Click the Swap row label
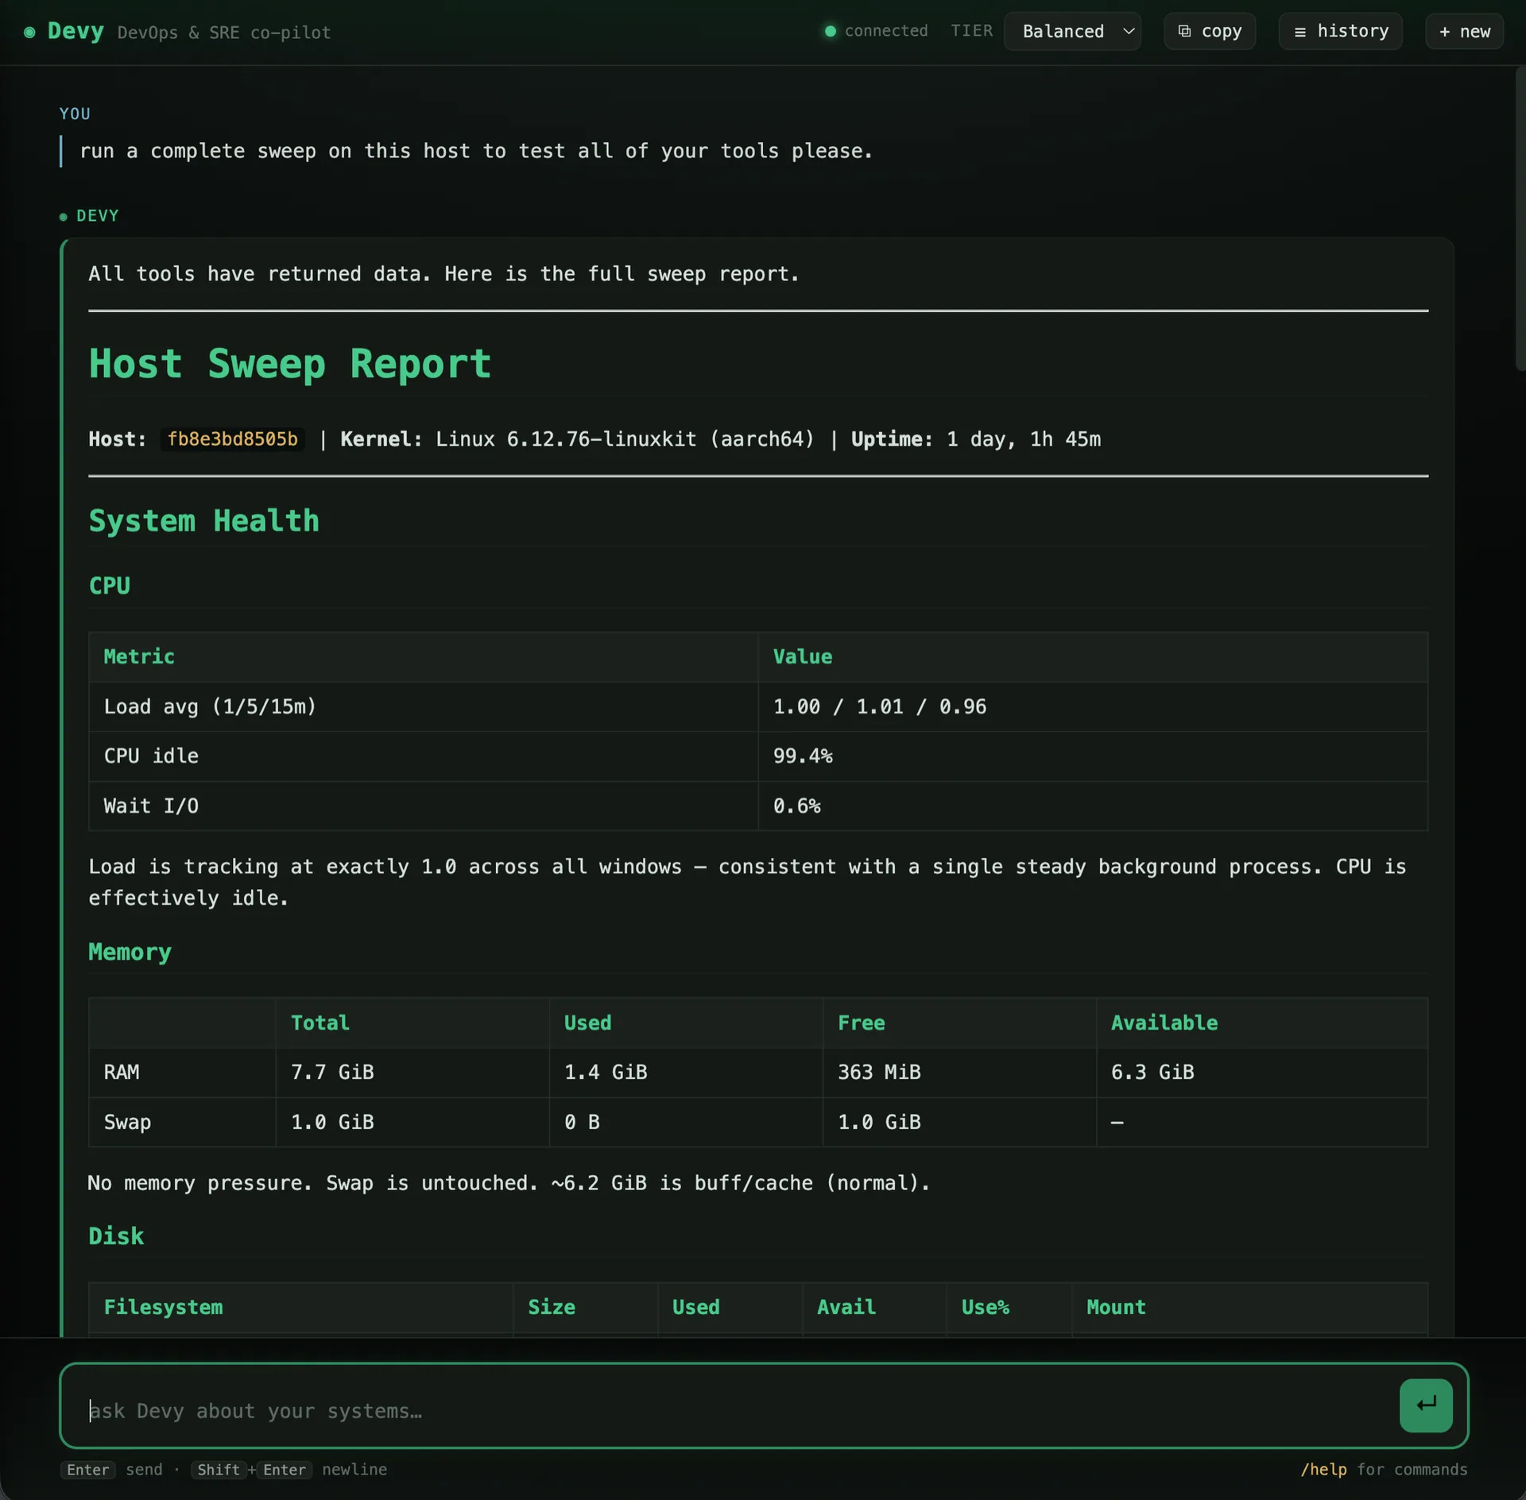Image resolution: width=1526 pixels, height=1500 pixels. tap(127, 1122)
